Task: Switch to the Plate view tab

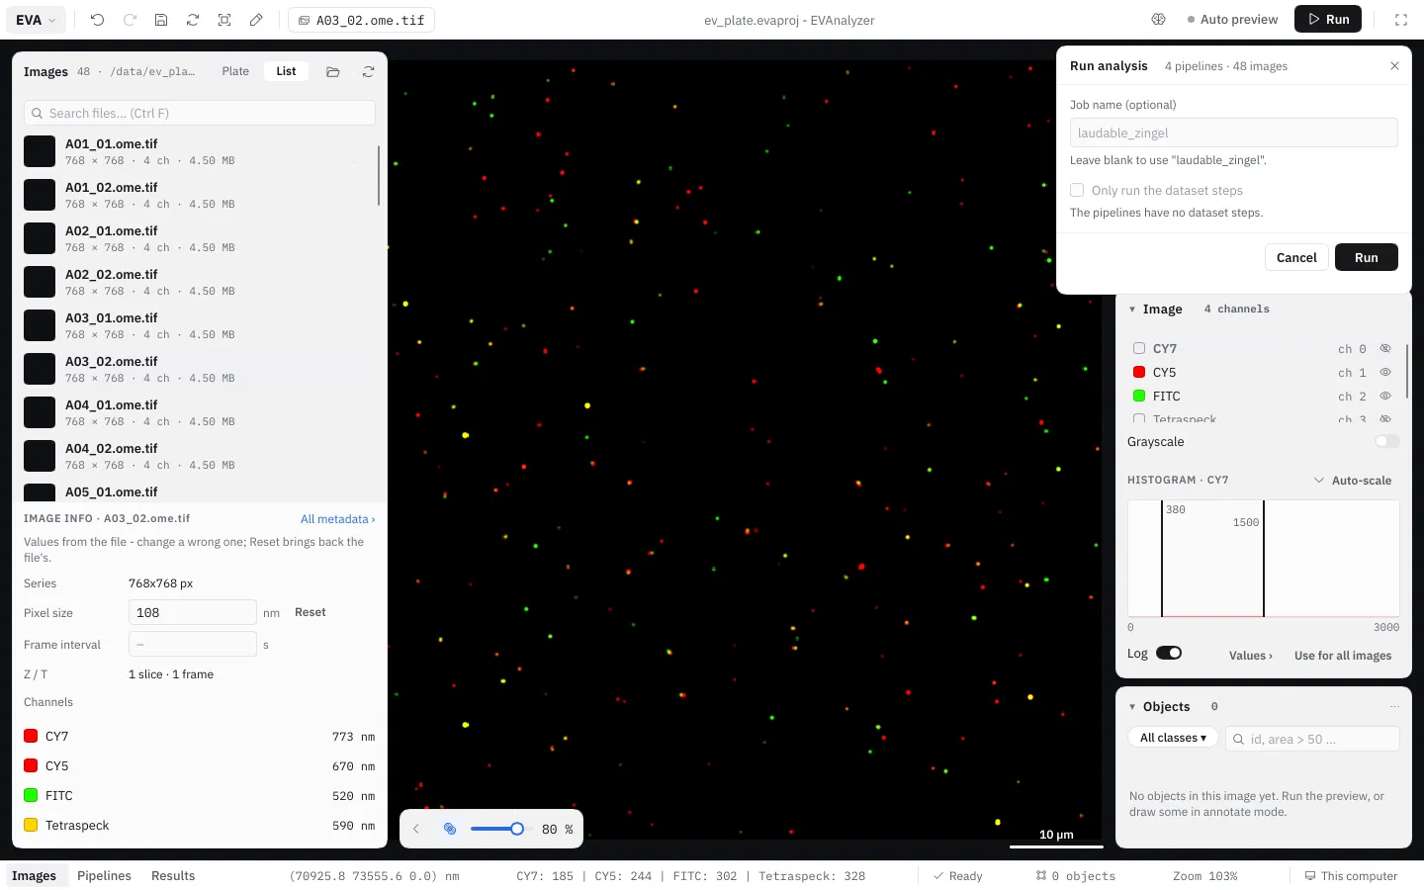Action: coord(235,71)
